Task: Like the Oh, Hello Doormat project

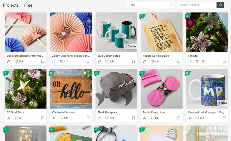Action: click(62, 118)
